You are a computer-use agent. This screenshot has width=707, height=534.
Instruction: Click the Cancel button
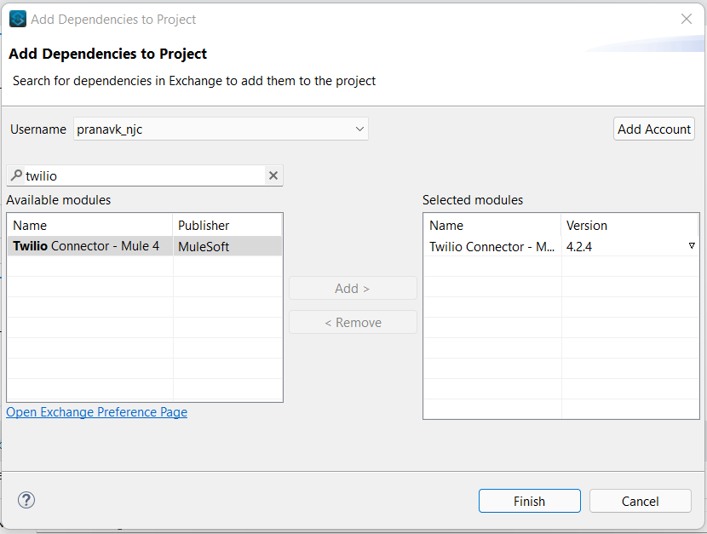[640, 501]
